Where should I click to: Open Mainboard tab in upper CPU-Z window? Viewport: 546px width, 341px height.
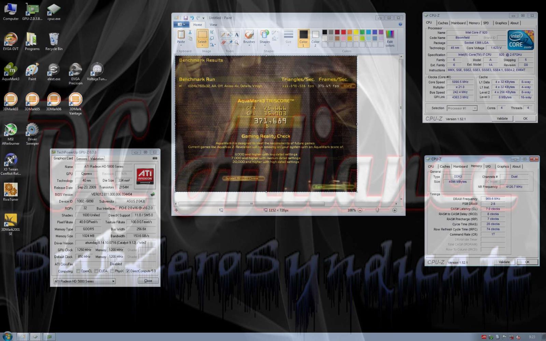[458, 23]
